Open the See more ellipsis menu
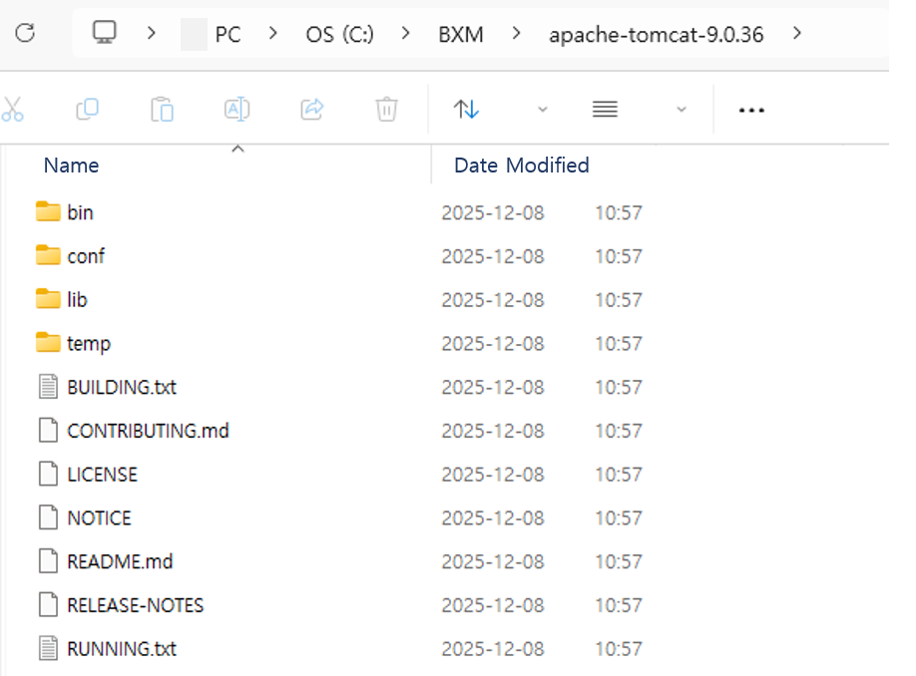 point(750,110)
